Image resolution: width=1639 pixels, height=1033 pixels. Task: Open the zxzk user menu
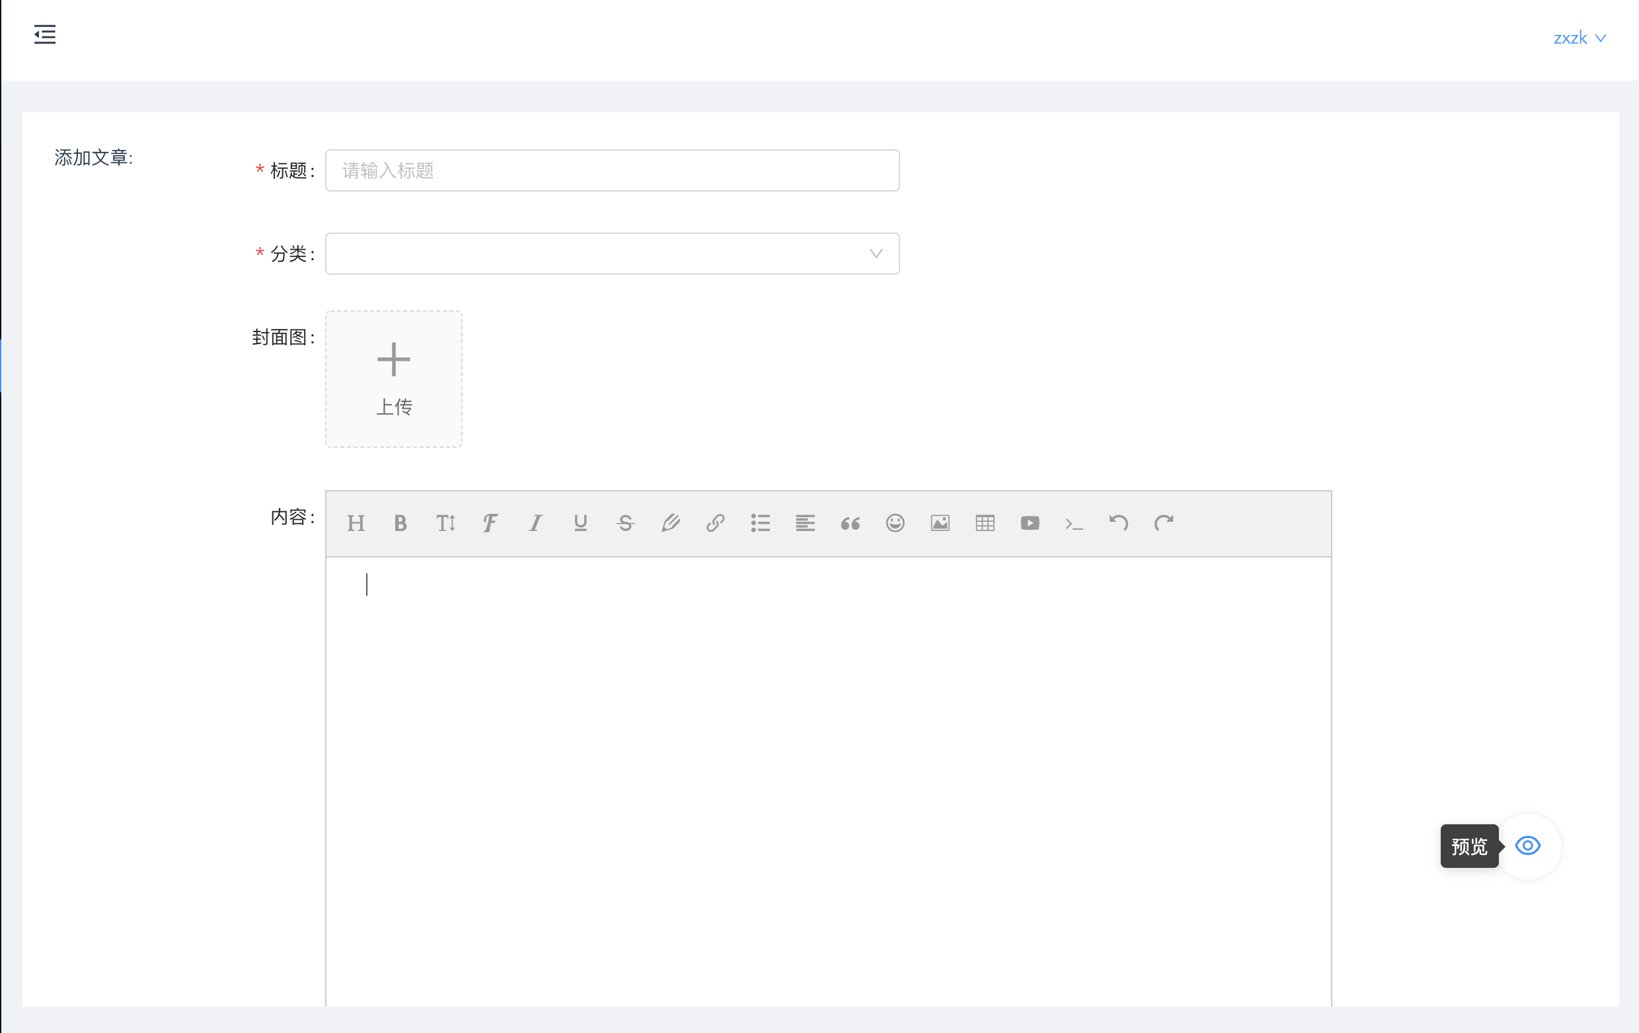[x=1579, y=38]
